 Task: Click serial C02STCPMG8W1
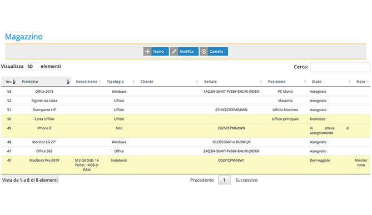point(231,161)
